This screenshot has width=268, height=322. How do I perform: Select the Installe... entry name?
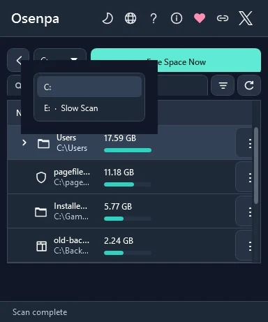click(70, 206)
